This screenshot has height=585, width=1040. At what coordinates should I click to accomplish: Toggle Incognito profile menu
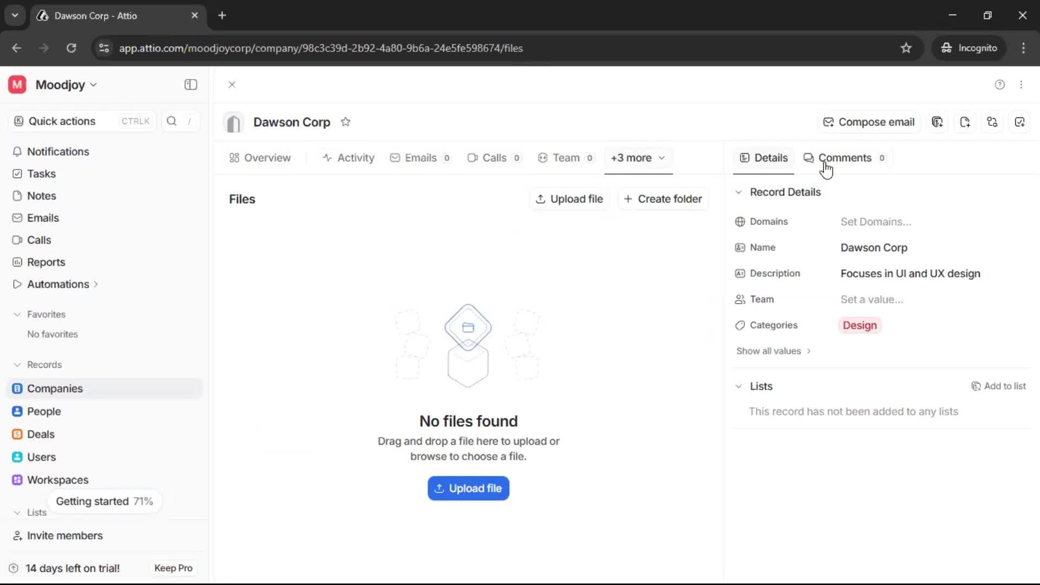click(x=969, y=48)
